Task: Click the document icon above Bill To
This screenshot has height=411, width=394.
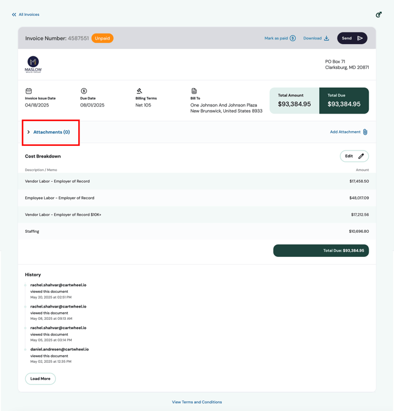Action: pyautogui.click(x=194, y=91)
